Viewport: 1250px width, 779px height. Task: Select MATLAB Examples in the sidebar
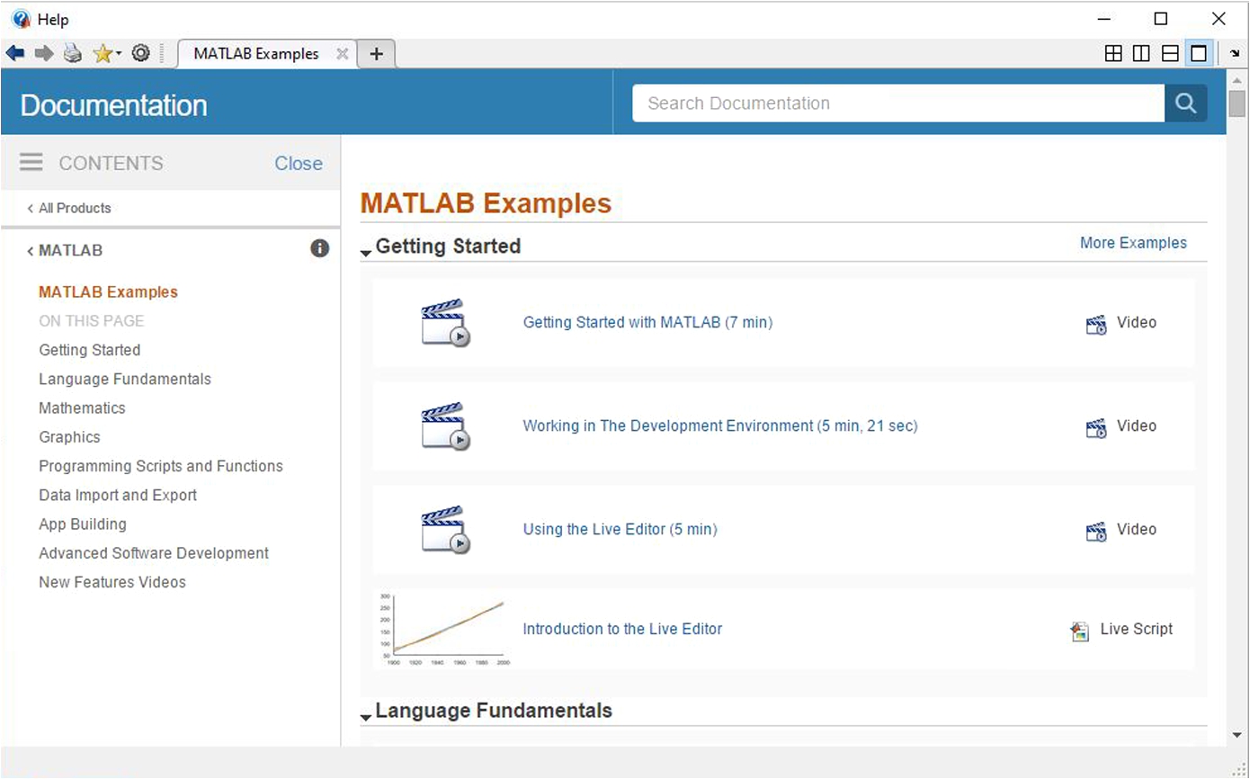click(108, 292)
